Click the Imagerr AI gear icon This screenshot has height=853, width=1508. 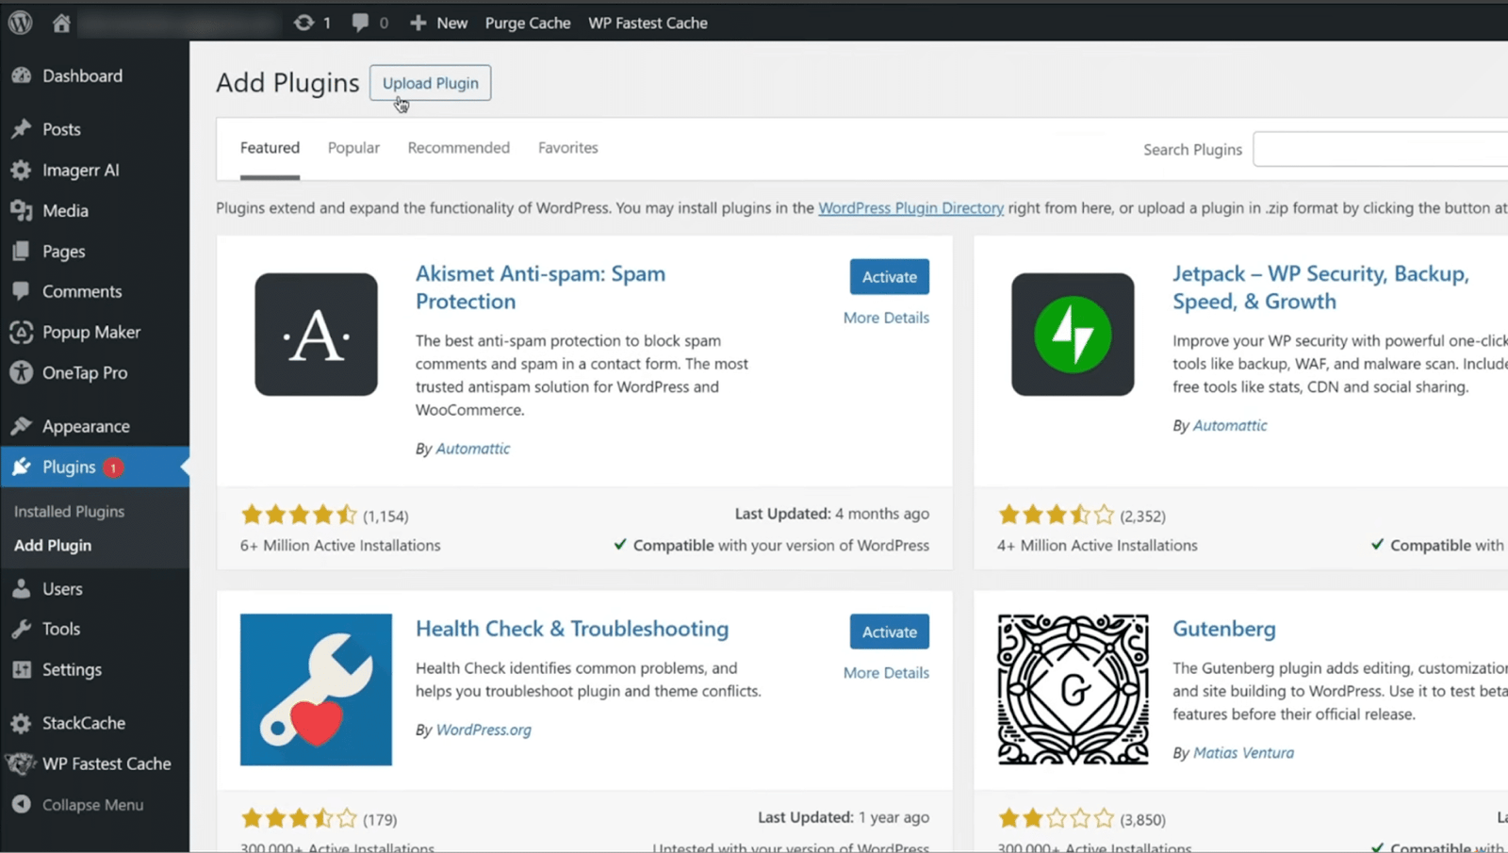22,170
